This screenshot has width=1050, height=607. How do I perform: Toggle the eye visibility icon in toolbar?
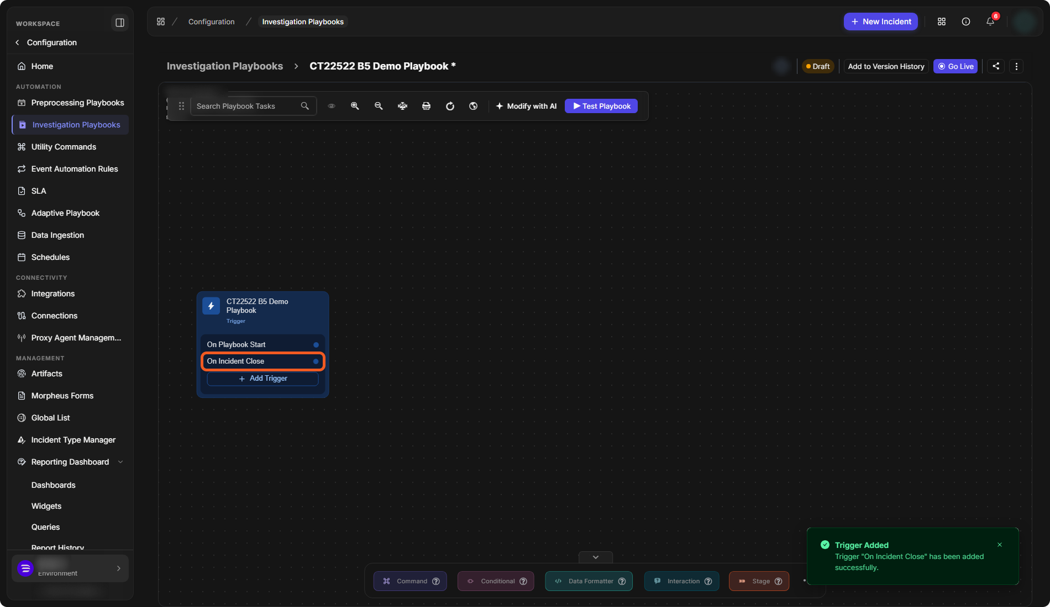[332, 106]
